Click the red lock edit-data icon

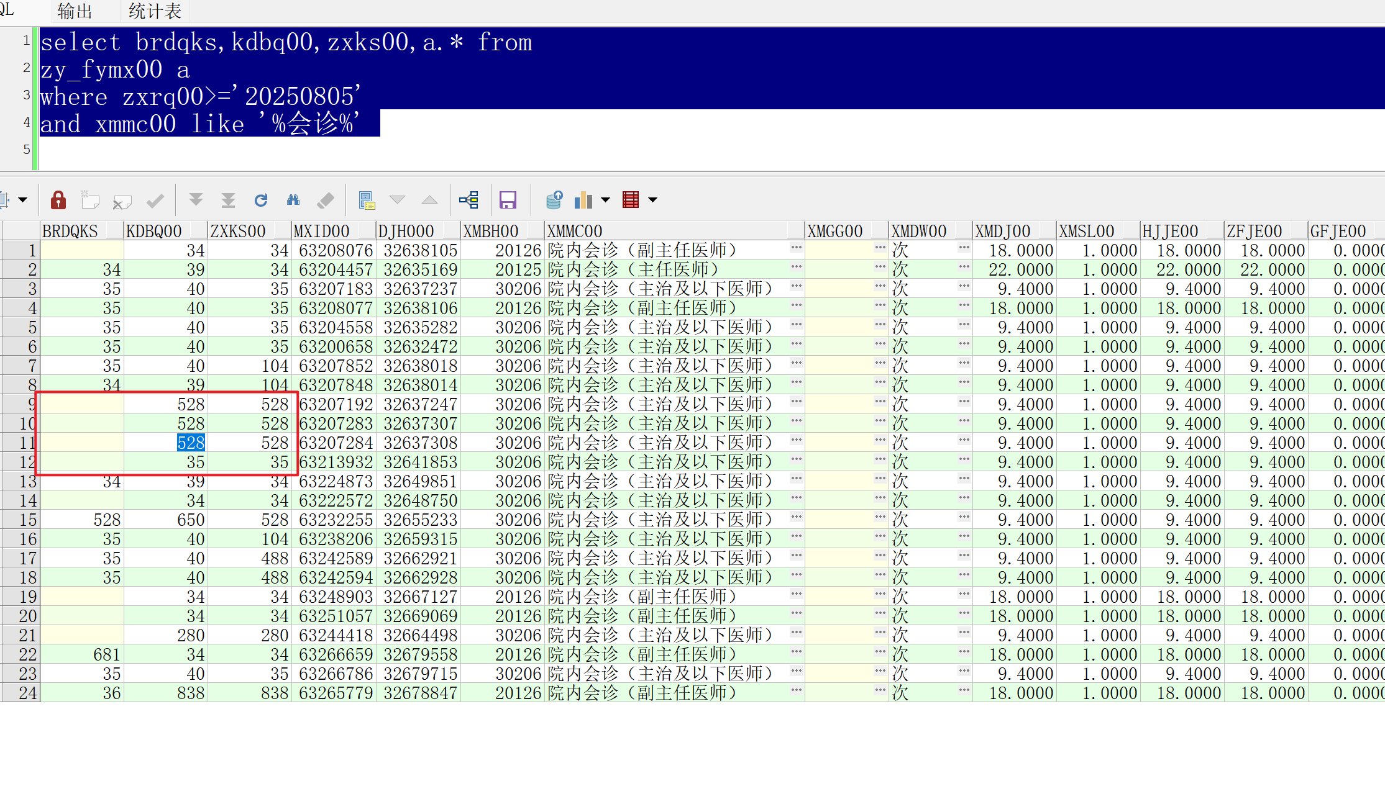(x=58, y=200)
